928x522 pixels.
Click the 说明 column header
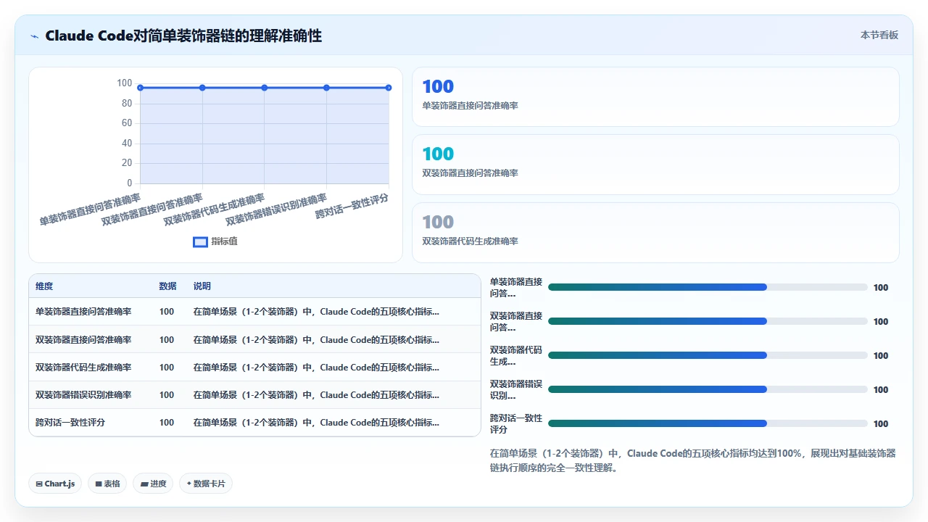[202, 286]
